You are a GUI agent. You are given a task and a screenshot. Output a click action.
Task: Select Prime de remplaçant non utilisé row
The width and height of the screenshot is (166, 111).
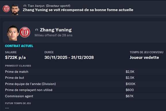coord(85,90)
